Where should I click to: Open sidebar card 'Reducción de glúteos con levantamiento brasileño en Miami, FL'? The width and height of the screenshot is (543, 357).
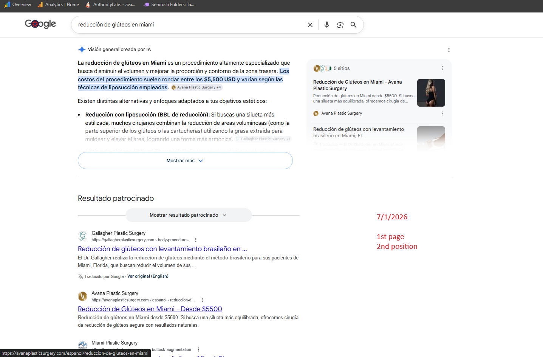pos(359,132)
